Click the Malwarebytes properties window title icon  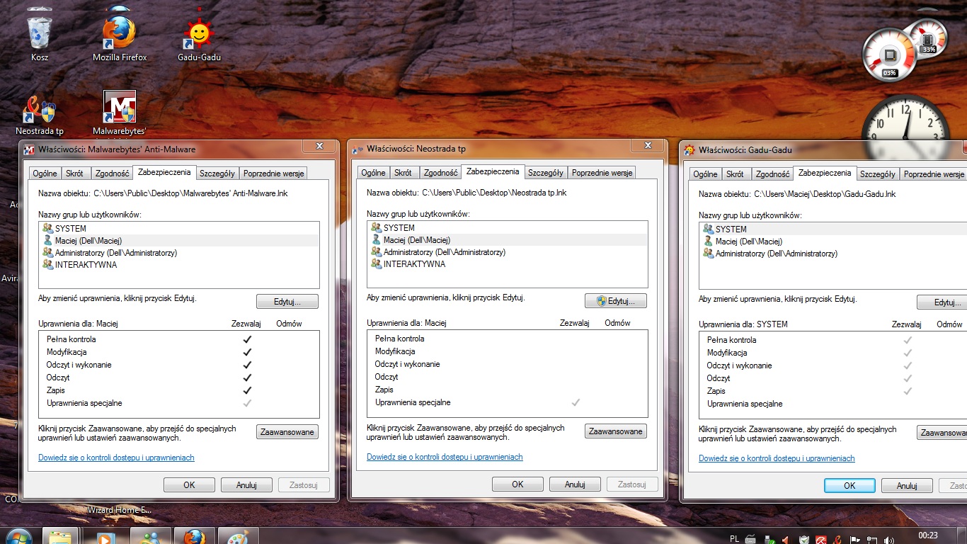click(30, 149)
